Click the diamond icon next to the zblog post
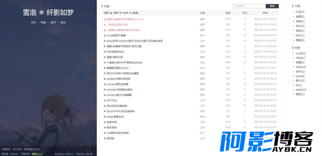This screenshot has width=322, height=156. [105, 41]
